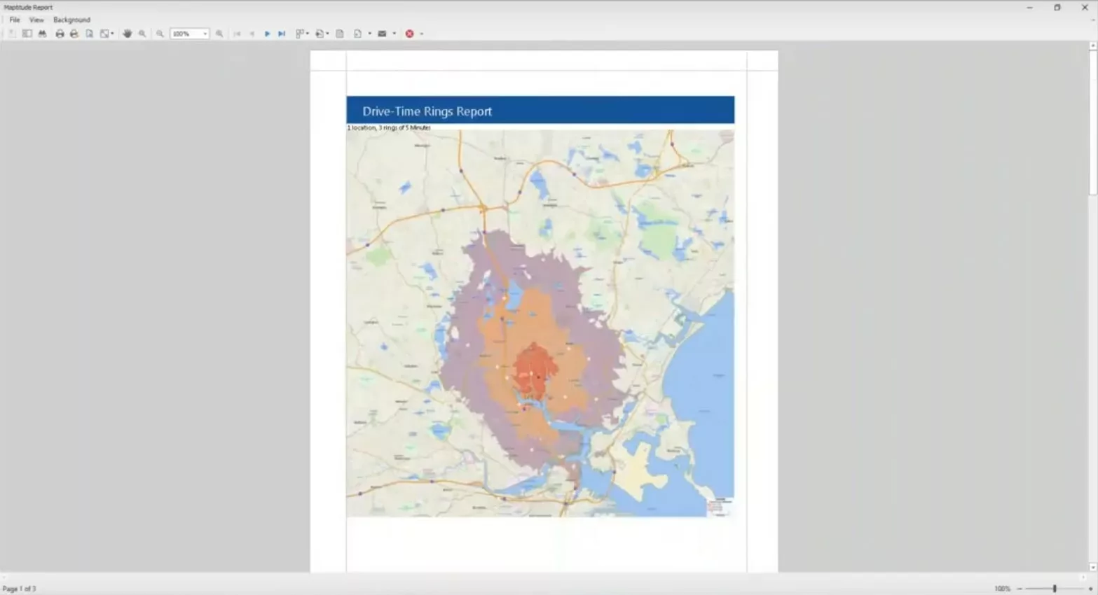This screenshot has height=595, width=1098.
Task: Go to next page with blue arrow
Action: coord(267,34)
